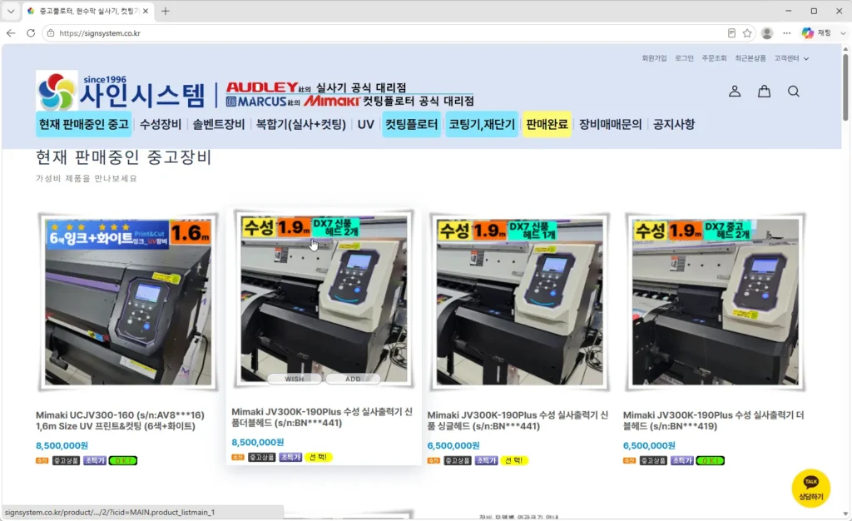
Task: Click the browser back arrow
Action: tap(11, 33)
